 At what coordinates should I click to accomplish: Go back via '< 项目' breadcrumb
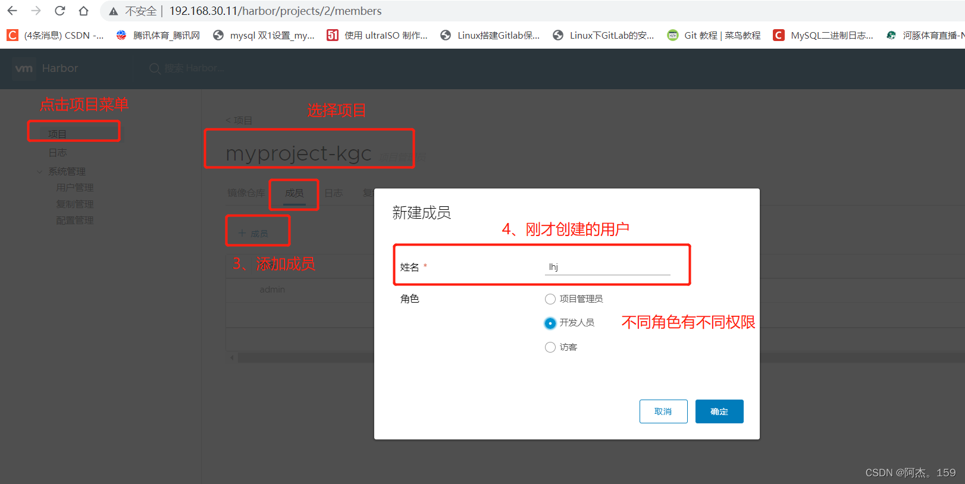tap(239, 120)
